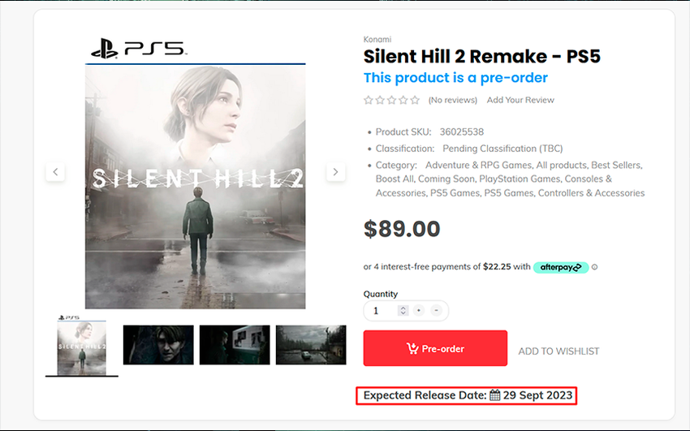Select the second thumbnail with man's face

click(x=158, y=345)
